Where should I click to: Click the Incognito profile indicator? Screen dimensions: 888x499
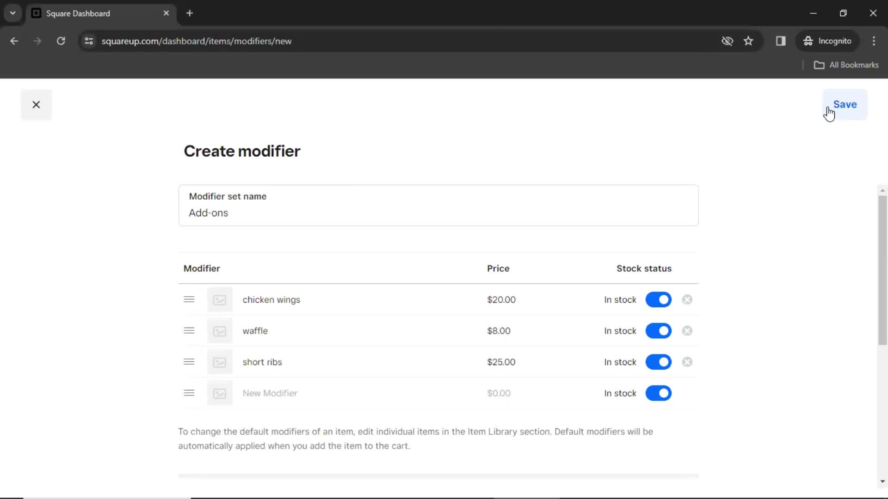click(827, 41)
